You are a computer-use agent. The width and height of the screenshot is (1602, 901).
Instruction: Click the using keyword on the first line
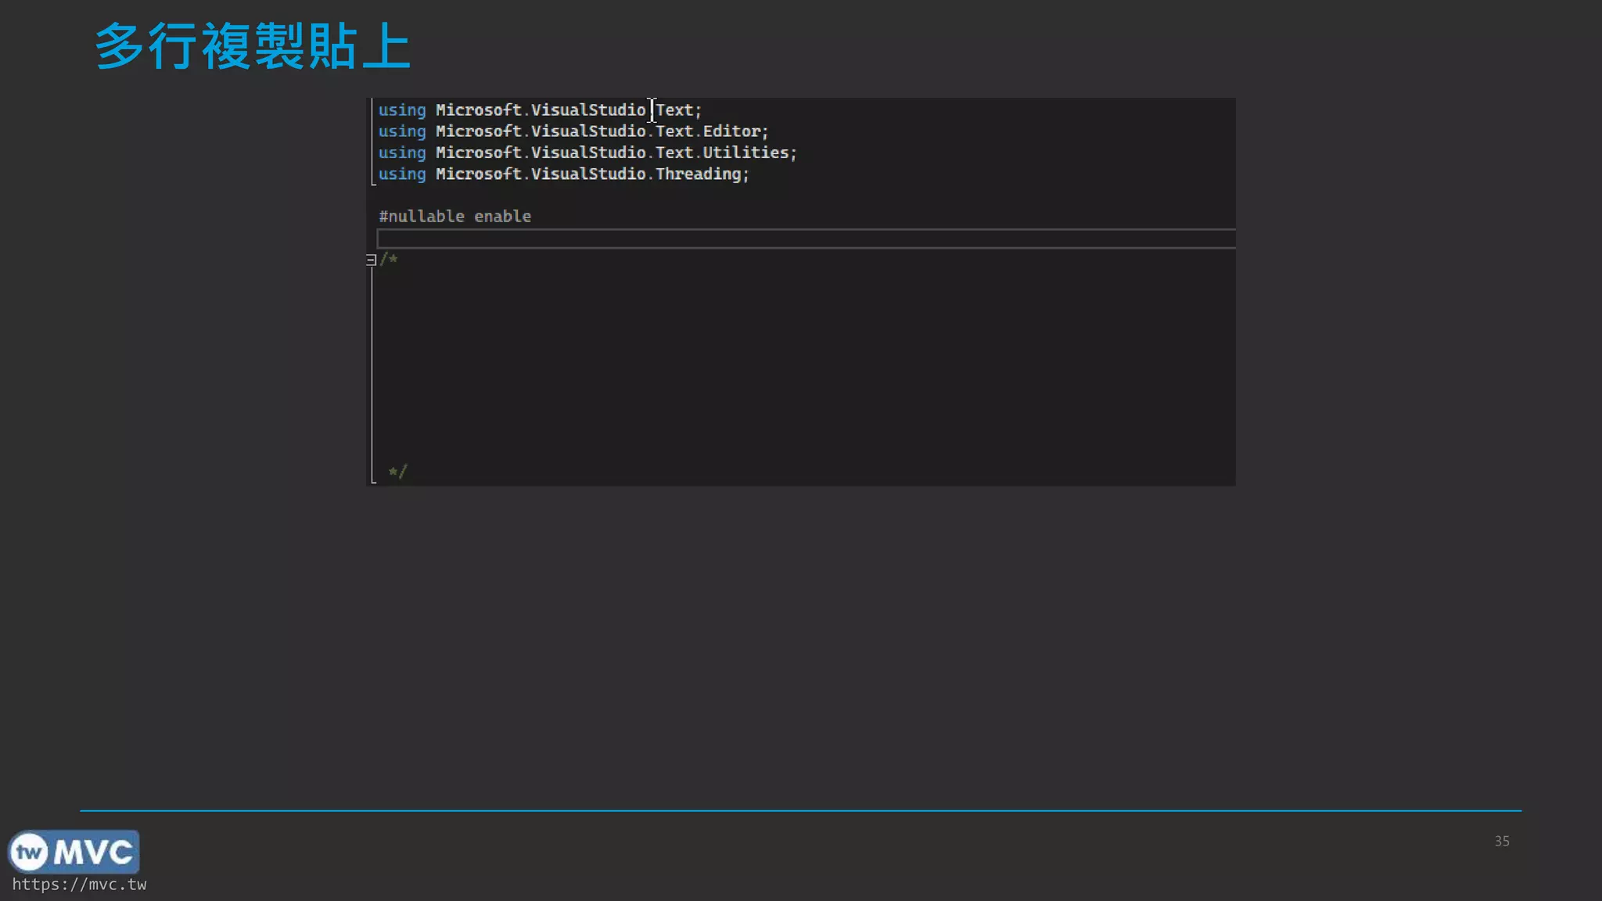(x=402, y=110)
